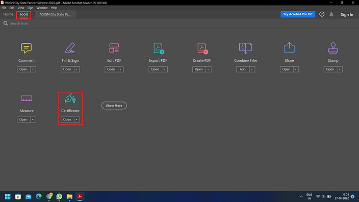Choose the Export PDF tool icon

tap(159, 48)
